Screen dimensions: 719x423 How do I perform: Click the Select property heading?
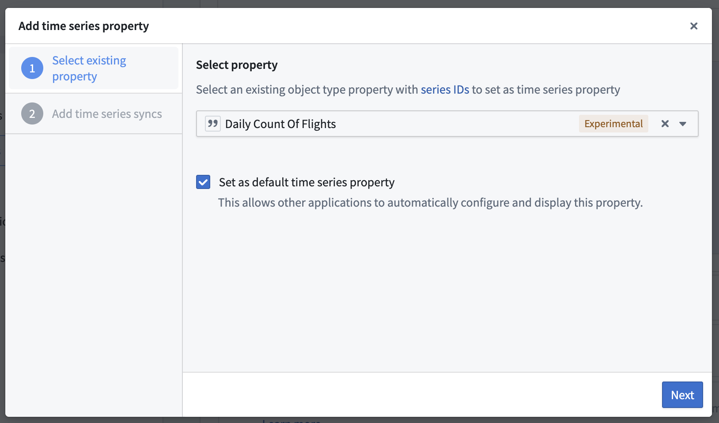coord(237,65)
